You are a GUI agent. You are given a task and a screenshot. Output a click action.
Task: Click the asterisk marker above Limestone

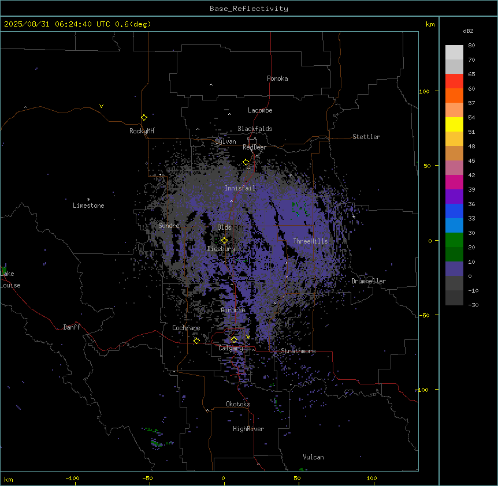click(88, 200)
